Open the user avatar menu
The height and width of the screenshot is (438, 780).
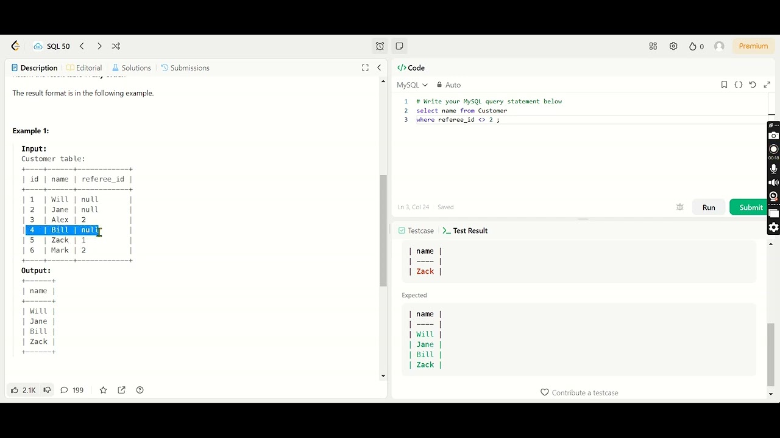719,46
